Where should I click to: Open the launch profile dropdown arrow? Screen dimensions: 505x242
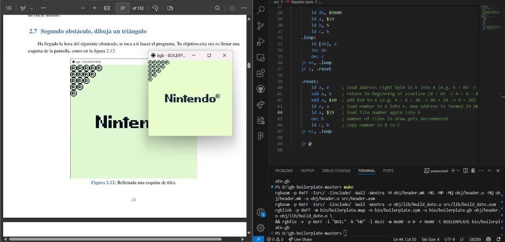pos(459,170)
